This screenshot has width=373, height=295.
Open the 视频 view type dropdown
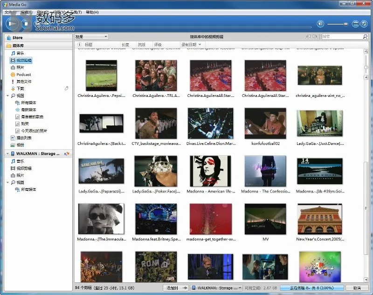[x=91, y=37]
